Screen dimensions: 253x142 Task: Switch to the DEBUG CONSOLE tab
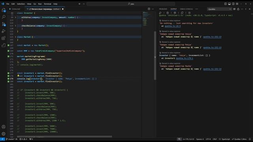pos(186,9)
